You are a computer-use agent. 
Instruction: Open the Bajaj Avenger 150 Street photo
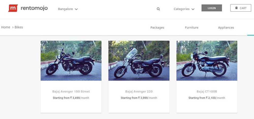click(x=71, y=61)
